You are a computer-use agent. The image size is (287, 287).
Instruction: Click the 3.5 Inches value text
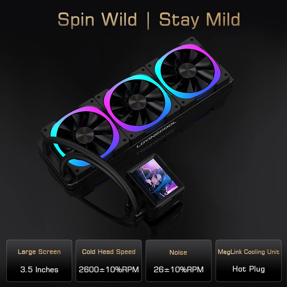(39, 269)
